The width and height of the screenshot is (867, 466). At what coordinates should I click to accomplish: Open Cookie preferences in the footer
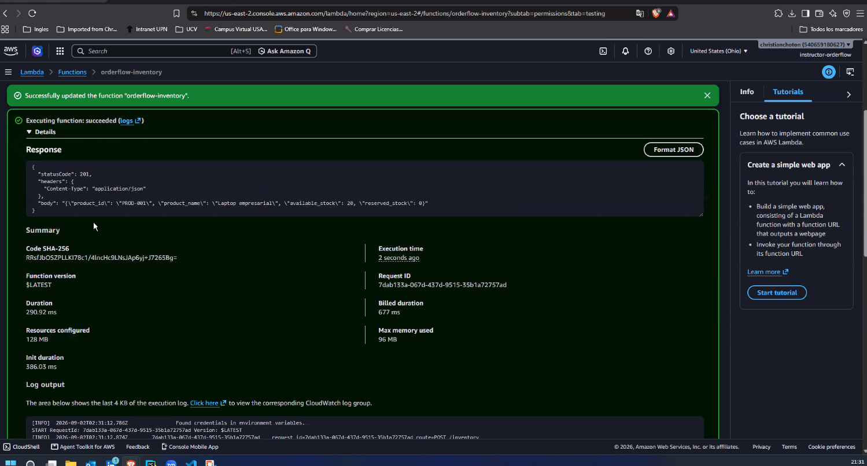pos(831,447)
